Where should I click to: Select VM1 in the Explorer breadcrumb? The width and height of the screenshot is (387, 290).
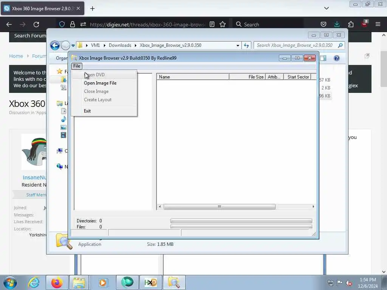coord(95,45)
